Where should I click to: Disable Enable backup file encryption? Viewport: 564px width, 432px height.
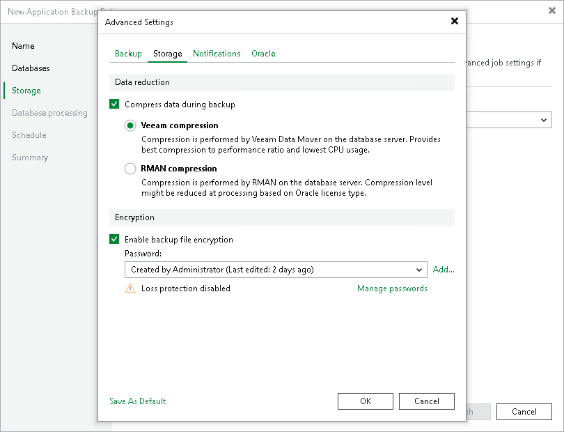click(114, 239)
